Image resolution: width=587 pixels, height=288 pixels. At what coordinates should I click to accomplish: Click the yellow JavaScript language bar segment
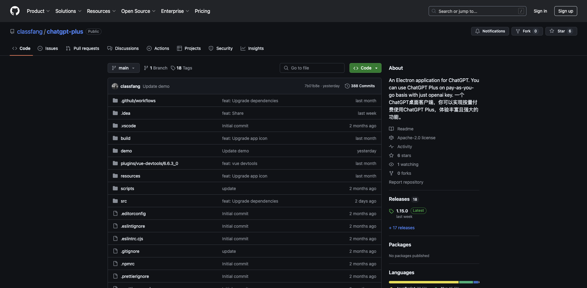click(424, 282)
